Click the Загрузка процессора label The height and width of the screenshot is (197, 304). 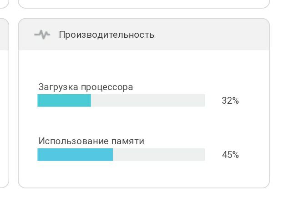tap(86, 87)
